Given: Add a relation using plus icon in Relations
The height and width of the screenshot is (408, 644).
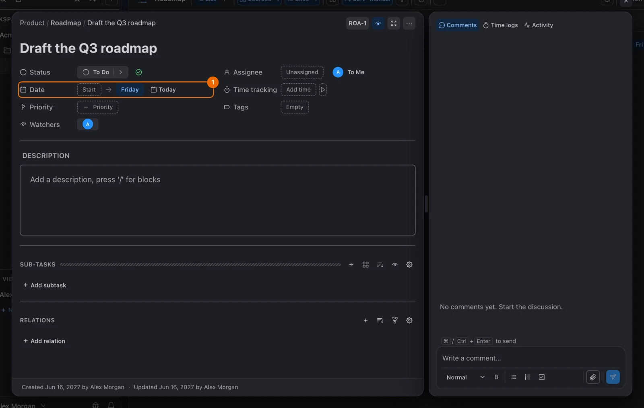Looking at the screenshot, I should [365, 320].
